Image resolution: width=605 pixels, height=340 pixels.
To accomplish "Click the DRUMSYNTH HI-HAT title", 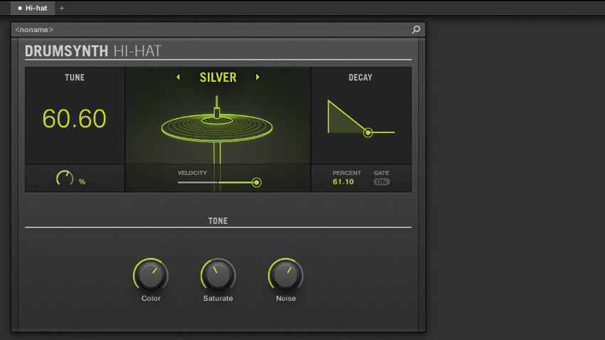I will point(93,51).
